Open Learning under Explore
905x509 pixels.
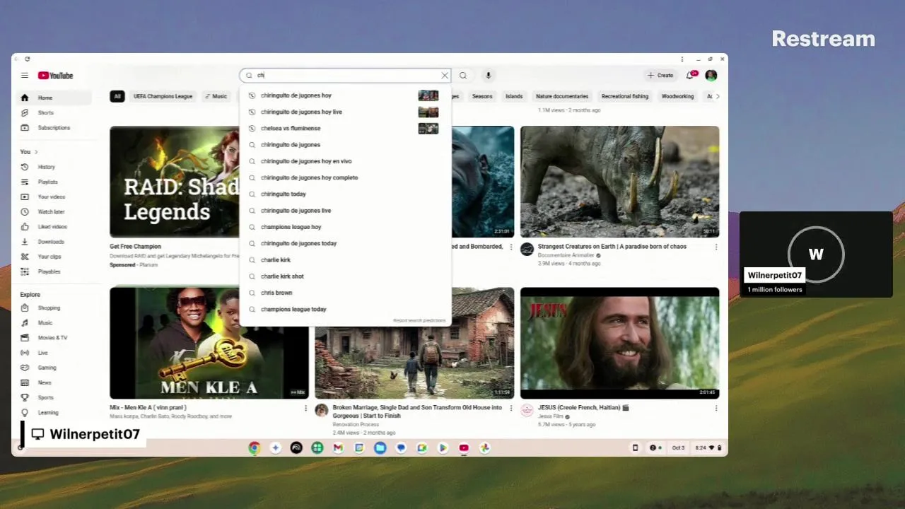tap(54, 412)
